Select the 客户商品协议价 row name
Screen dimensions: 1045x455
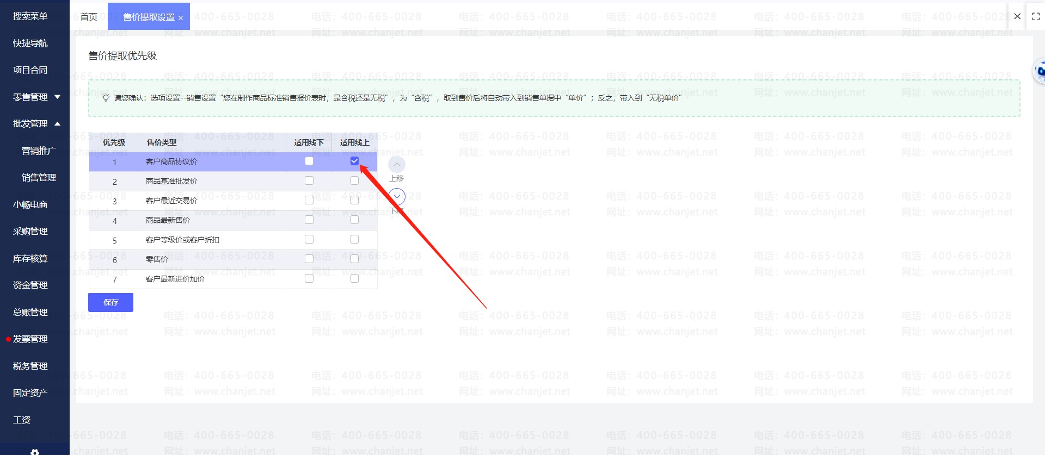(x=171, y=161)
